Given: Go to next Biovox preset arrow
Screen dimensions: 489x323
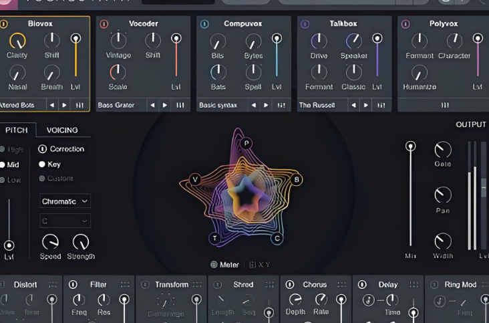Looking at the screenshot, I should click(65, 105).
